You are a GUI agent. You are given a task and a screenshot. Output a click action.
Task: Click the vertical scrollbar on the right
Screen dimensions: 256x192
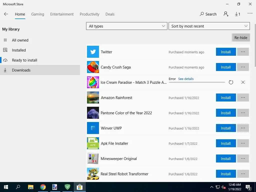coord(255,45)
